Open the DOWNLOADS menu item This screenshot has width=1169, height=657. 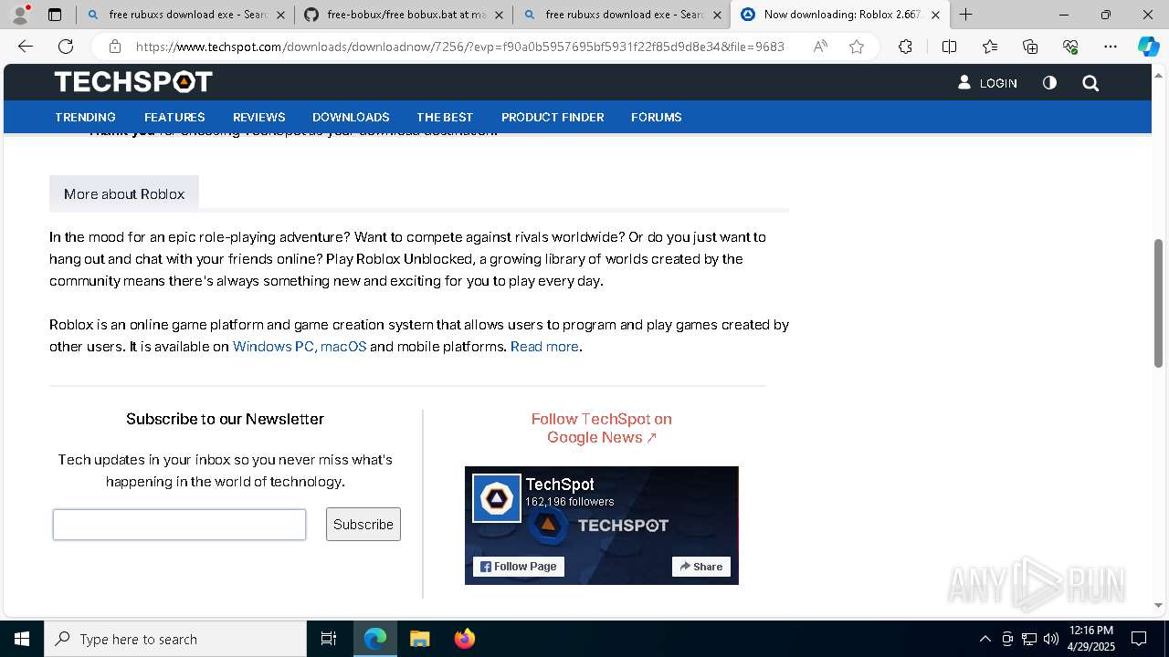pyautogui.click(x=351, y=117)
